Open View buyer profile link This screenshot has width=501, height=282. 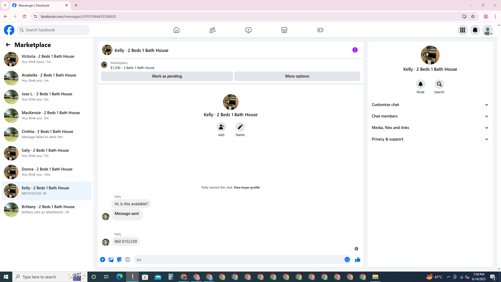[247, 187]
